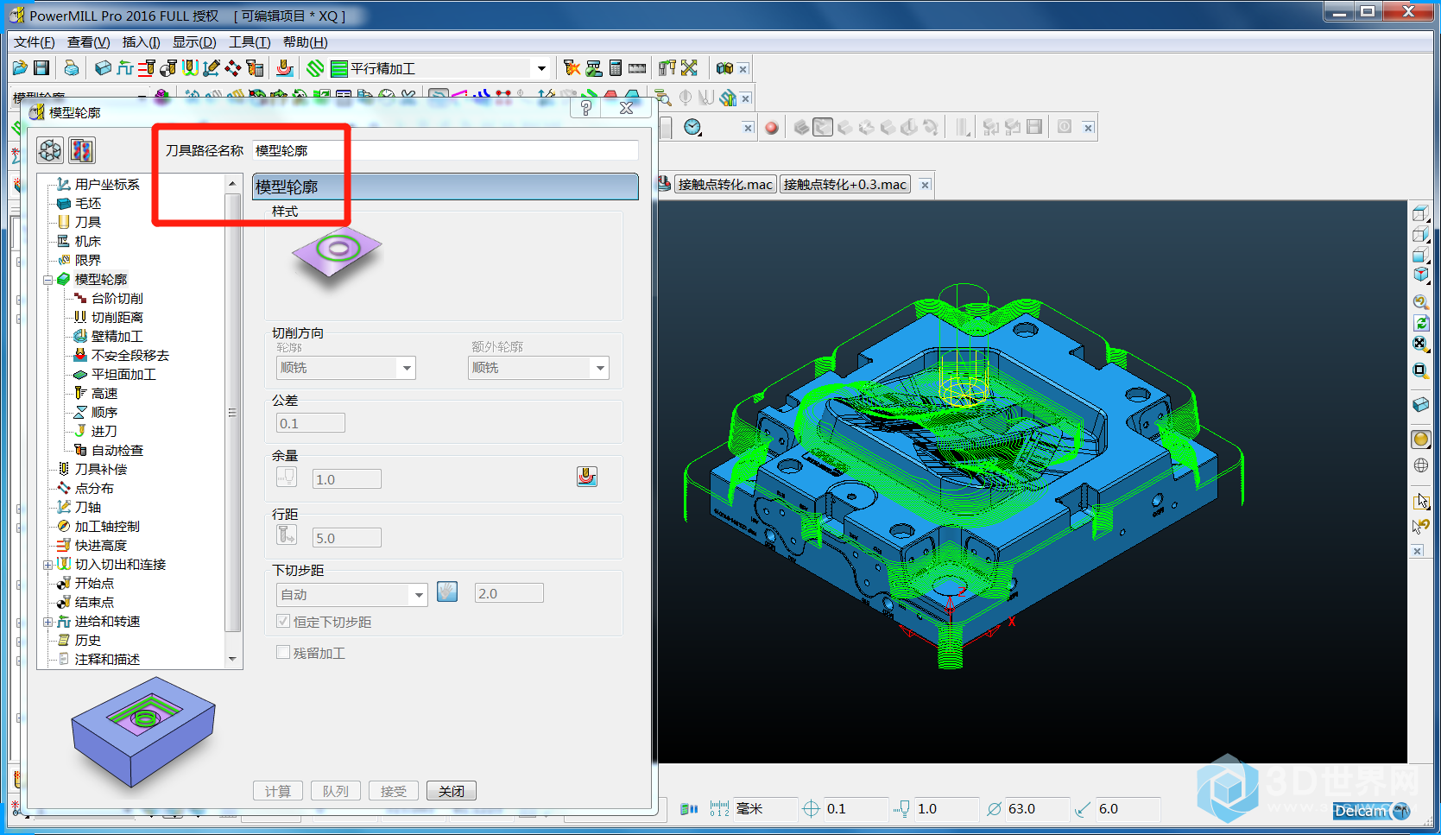Toggle shaded sphere icon in right toolbar
1441x835 pixels.
click(1421, 440)
